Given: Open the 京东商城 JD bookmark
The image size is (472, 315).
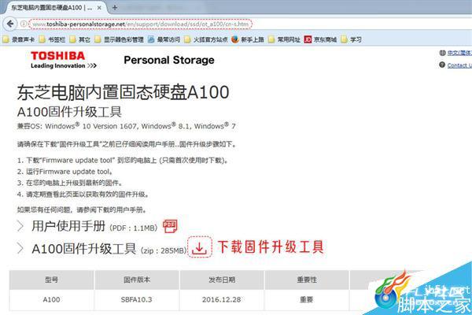Looking at the screenshot, I should (x=321, y=39).
